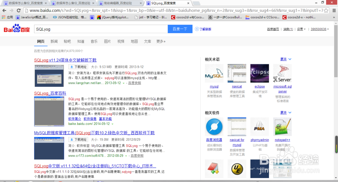
Task: Click the eclipse logo image
Action: pos(260,73)
